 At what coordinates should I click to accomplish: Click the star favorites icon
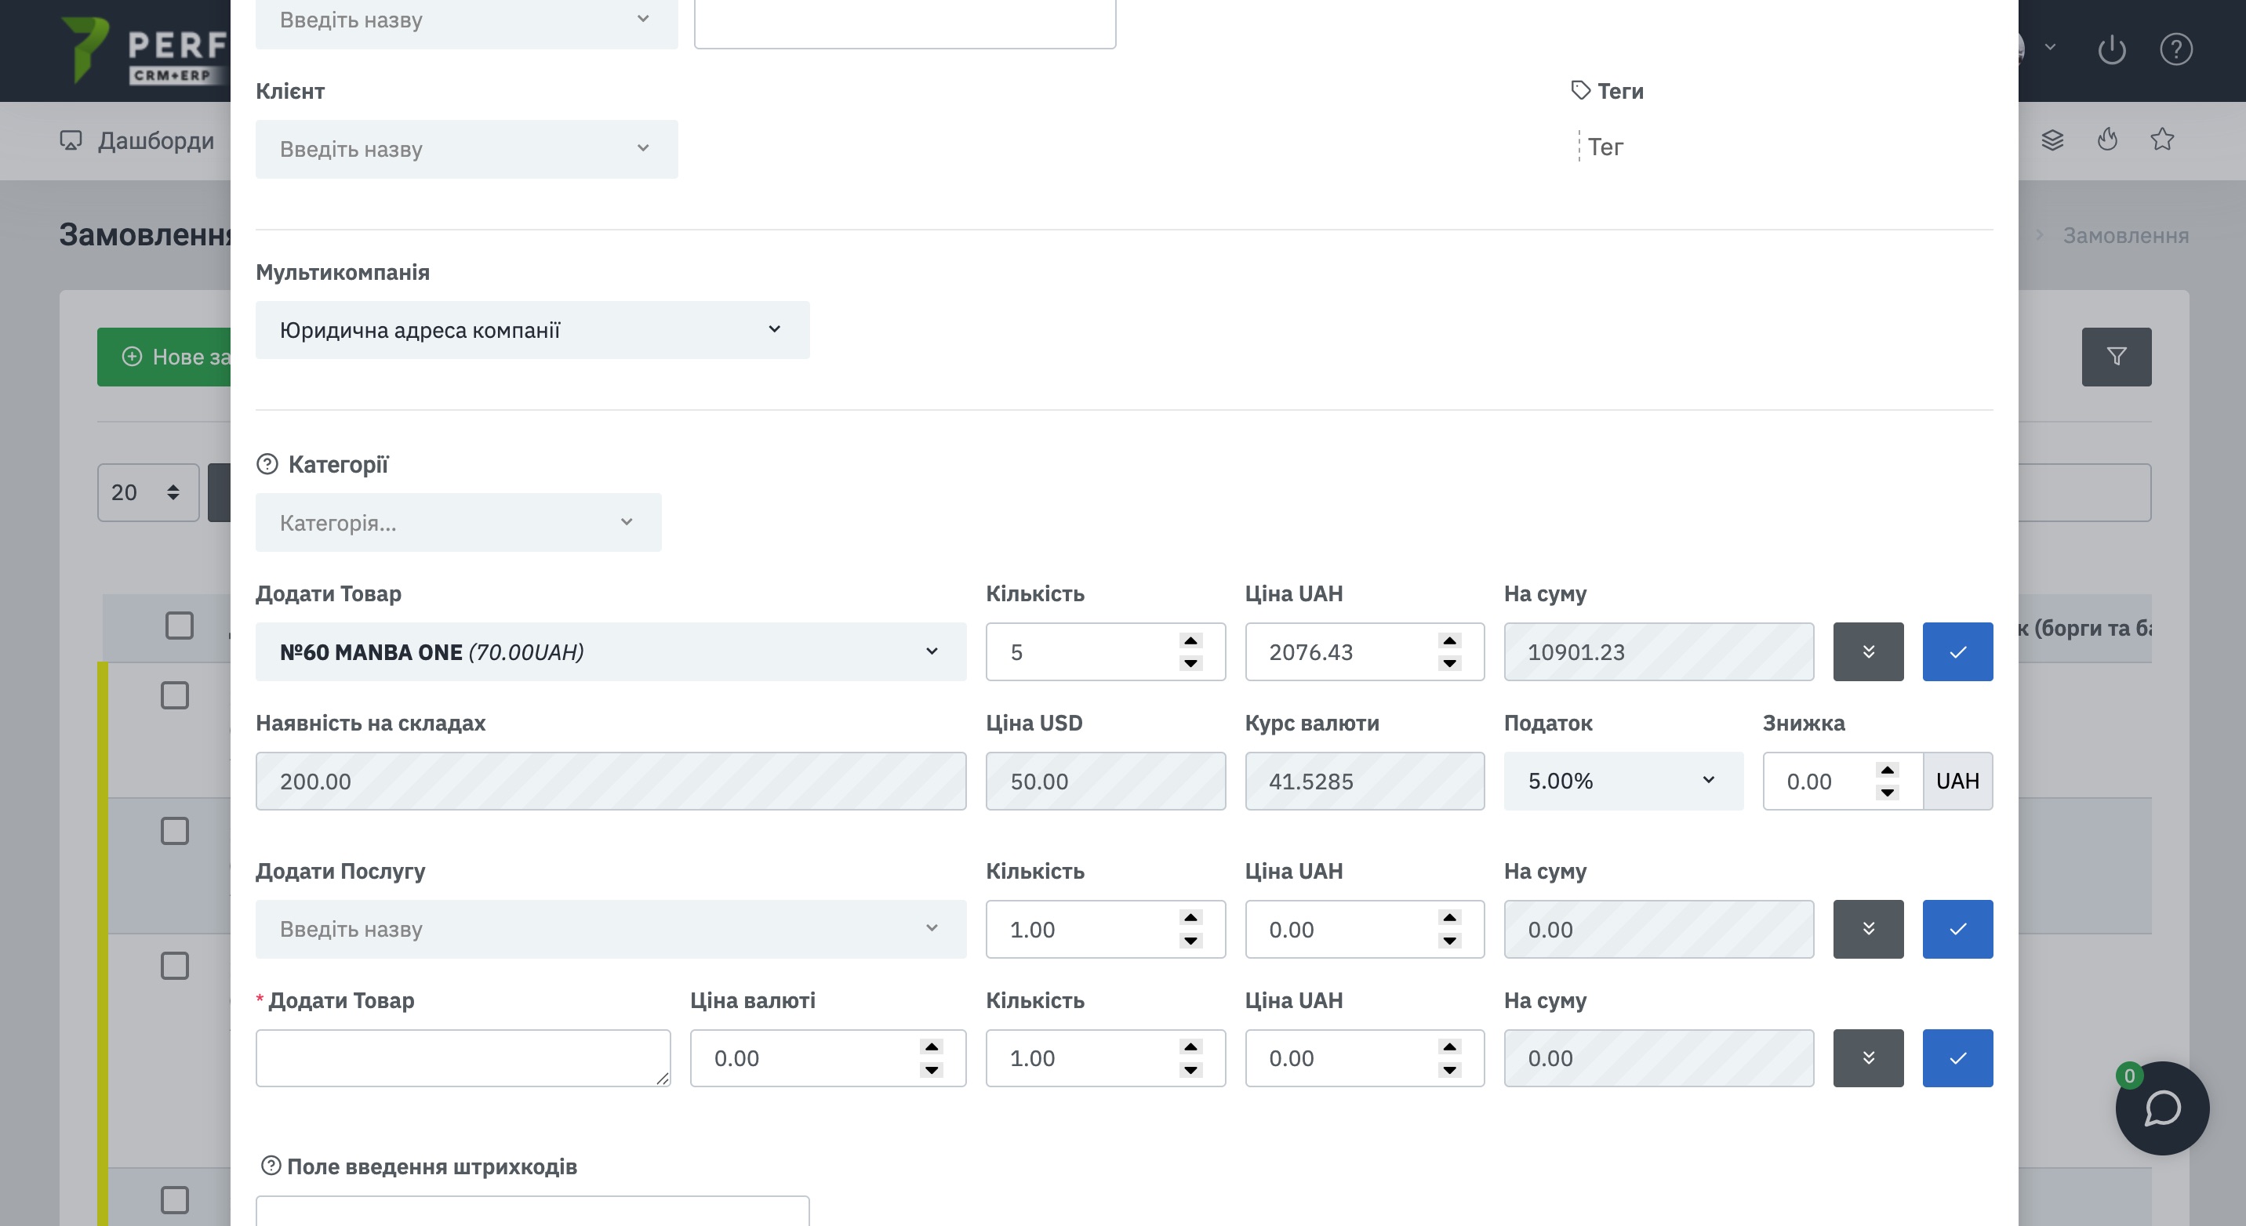click(2161, 140)
